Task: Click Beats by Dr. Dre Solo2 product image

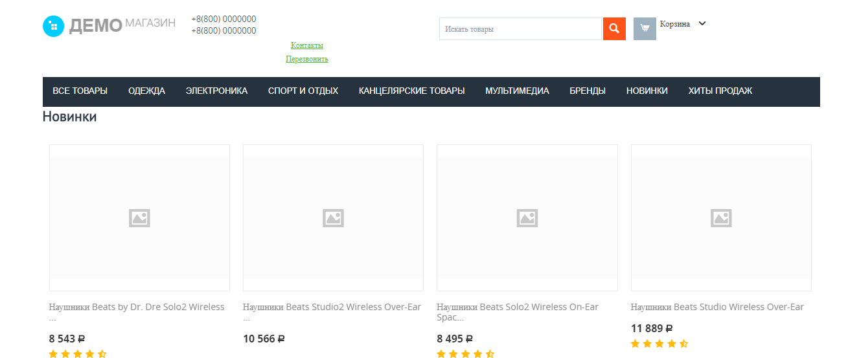Action: (139, 218)
